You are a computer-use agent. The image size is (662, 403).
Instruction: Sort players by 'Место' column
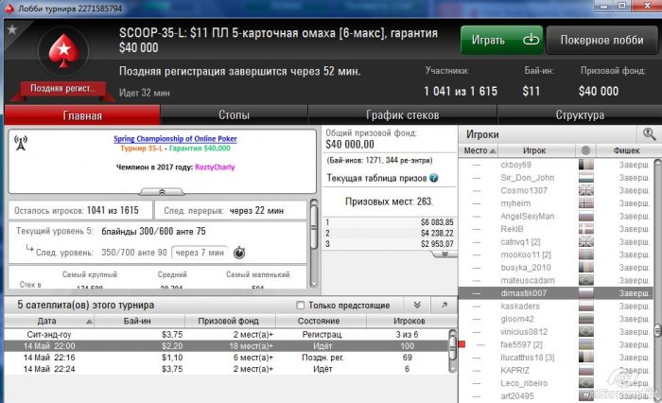(479, 150)
